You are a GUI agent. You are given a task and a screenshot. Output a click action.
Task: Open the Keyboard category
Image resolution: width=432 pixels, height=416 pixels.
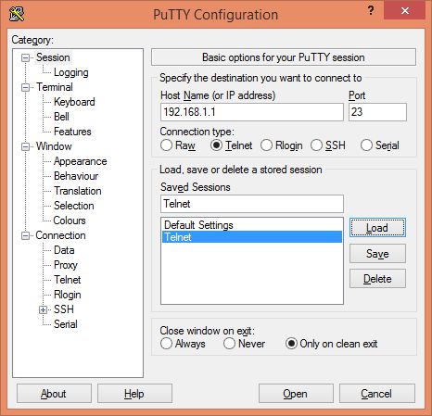pos(74,102)
